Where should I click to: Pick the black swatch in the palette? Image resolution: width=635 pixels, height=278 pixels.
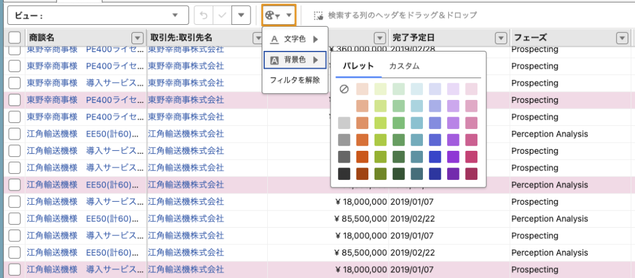pos(344,174)
